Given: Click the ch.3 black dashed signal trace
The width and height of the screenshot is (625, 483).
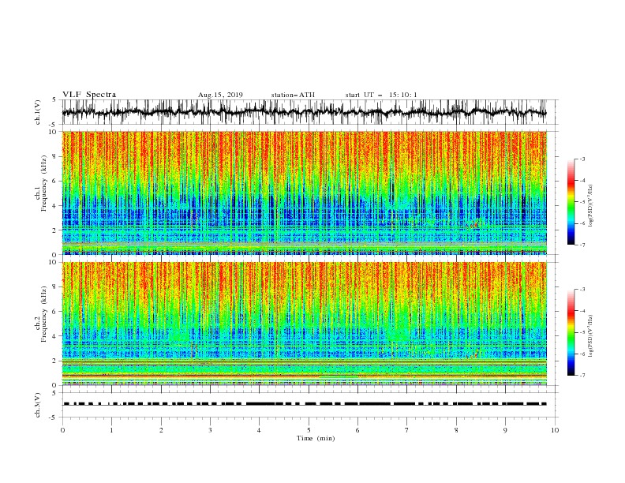Looking at the screenshot, I should click(305, 404).
